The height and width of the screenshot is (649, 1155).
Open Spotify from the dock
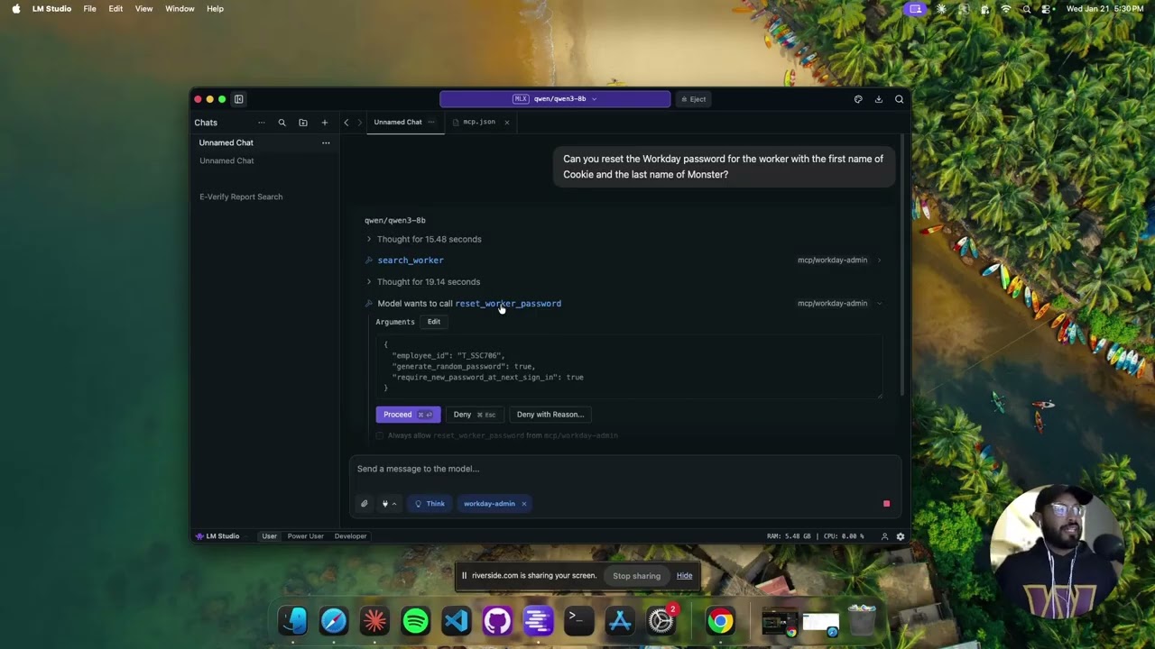(x=416, y=621)
